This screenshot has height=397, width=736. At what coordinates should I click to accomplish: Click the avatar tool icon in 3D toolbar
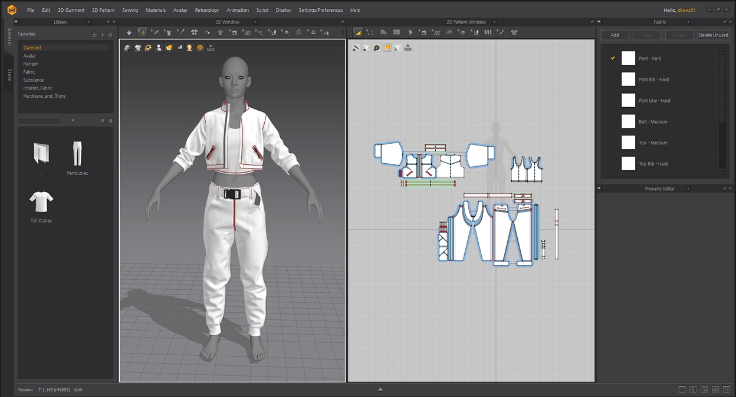[220, 32]
